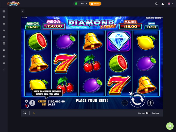Add game to favorites star
The image size is (176, 132).
(x=34, y=113)
